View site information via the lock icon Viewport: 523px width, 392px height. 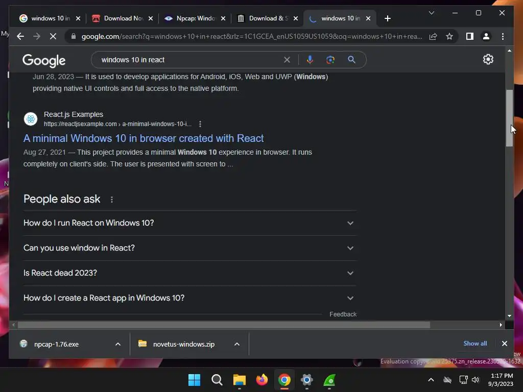tap(74, 36)
